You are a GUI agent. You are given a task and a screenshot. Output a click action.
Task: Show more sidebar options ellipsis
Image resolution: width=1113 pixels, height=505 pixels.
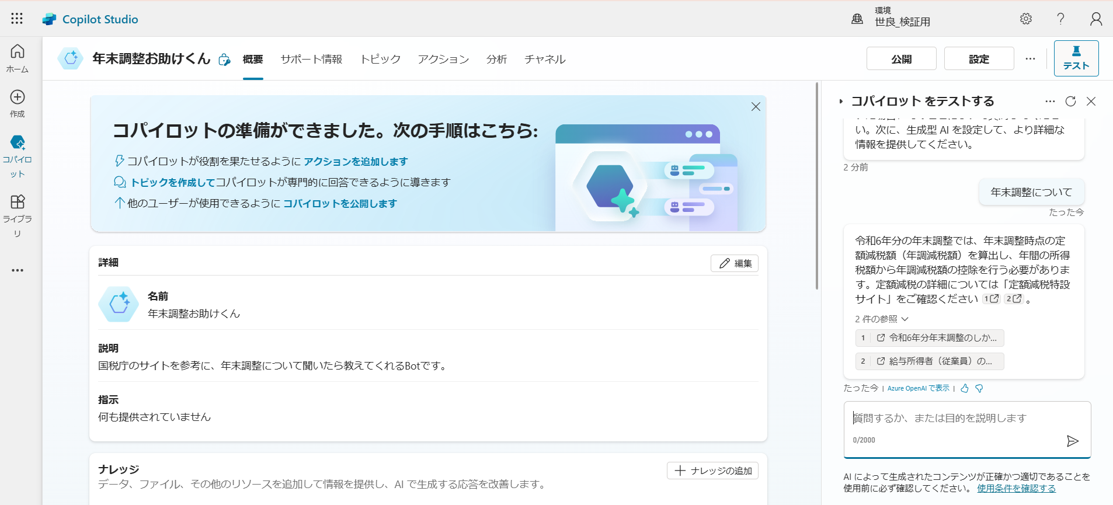click(x=18, y=270)
